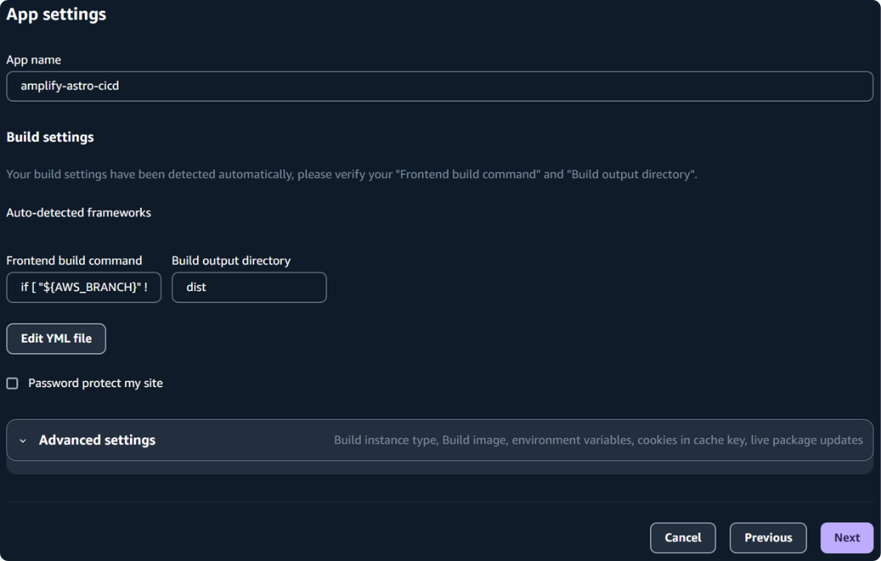Viewport: 881px width, 561px height.
Task: Click the App name input field
Action: (440, 86)
